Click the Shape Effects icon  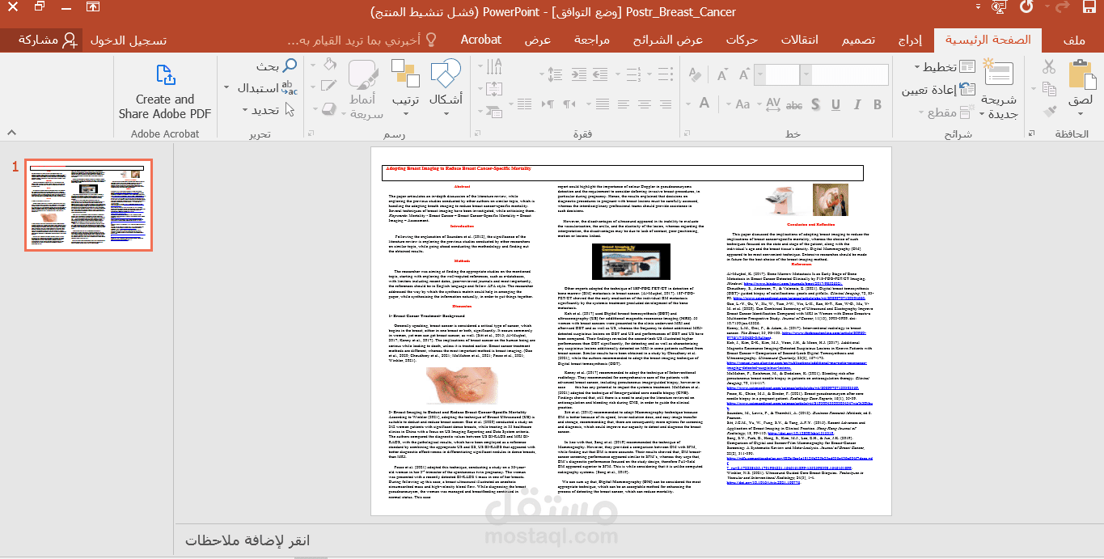(x=328, y=109)
